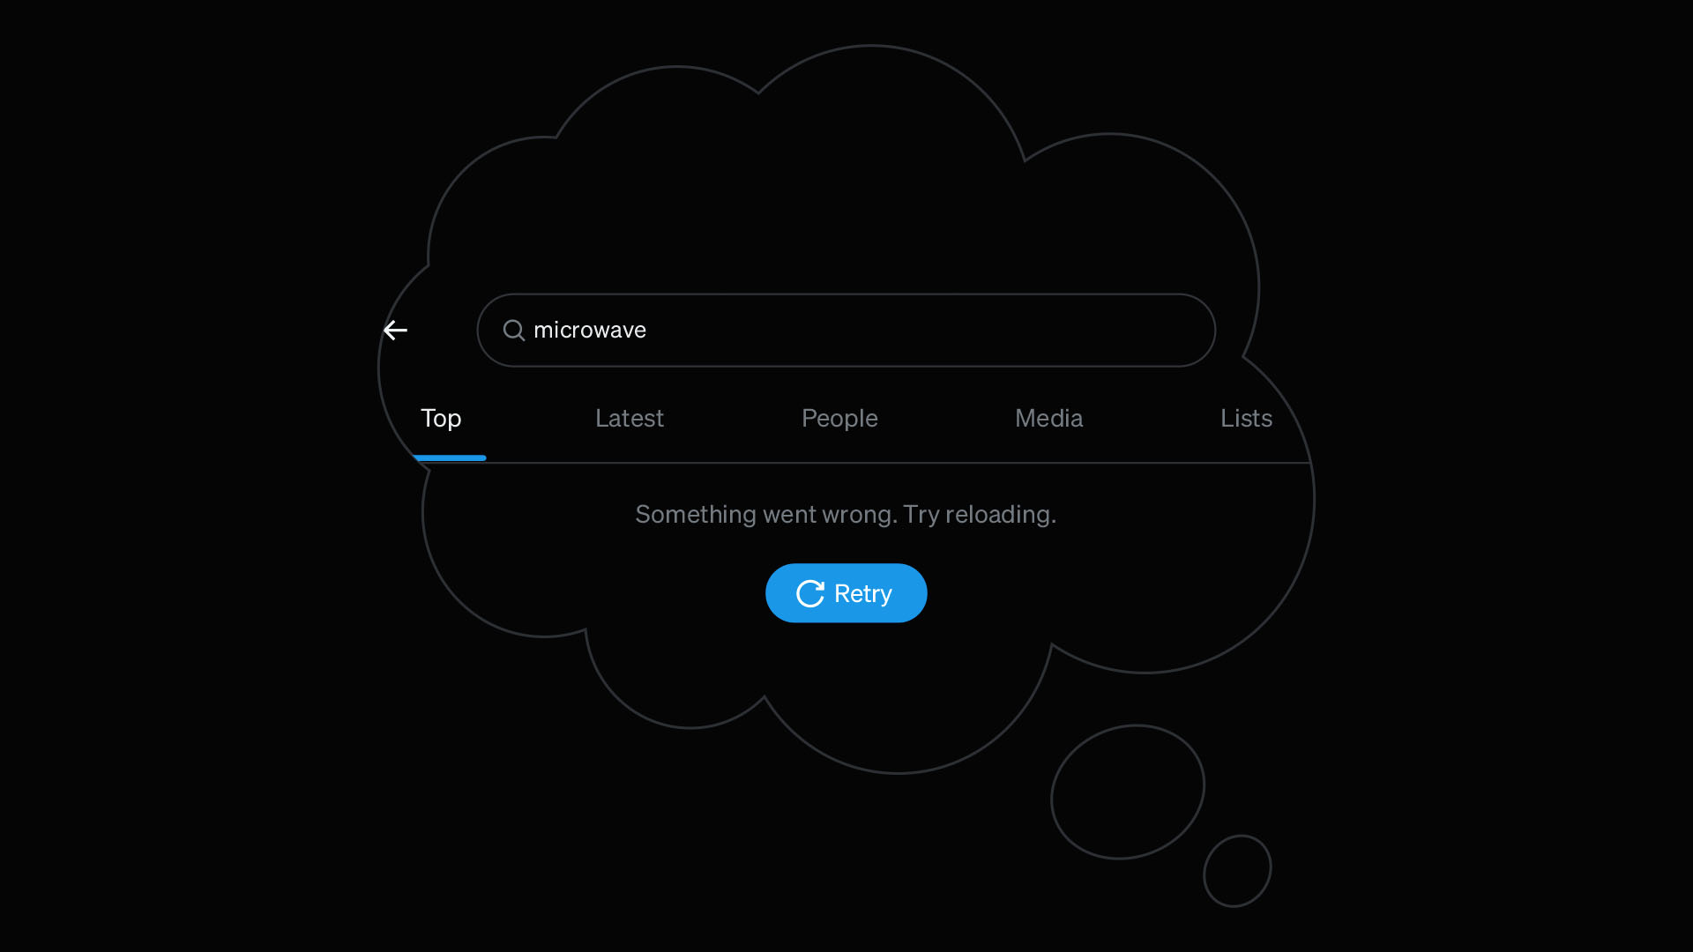This screenshot has width=1693, height=952.
Task: Click the Retry text label
Action: pyautogui.click(x=863, y=594)
